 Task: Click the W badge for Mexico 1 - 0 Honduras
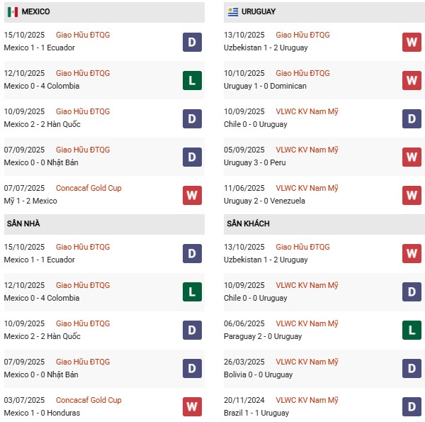pos(192,407)
